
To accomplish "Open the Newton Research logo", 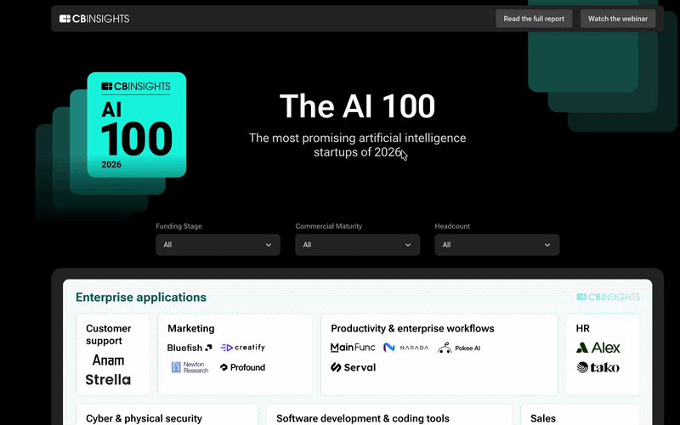I will pyautogui.click(x=190, y=367).
